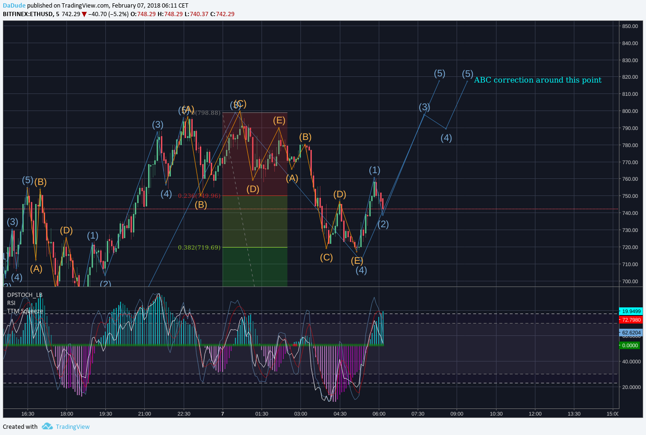
Task: Click the 12:00 time axis label
Action: [535, 414]
